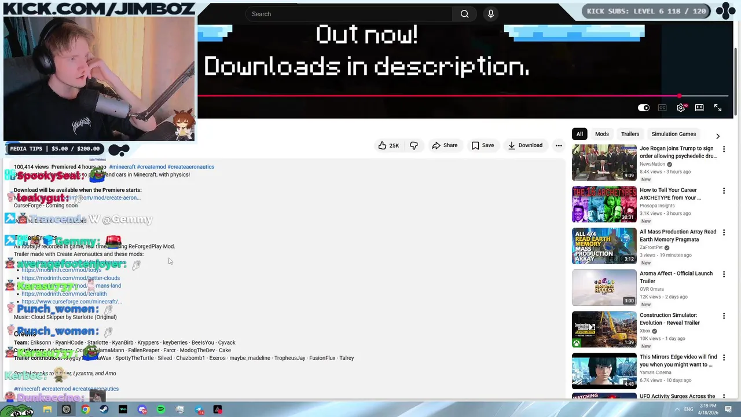This screenshot has height=417, width=741.
Task: Open modrinth better-clouds mod link
Action: click(71, 278)
